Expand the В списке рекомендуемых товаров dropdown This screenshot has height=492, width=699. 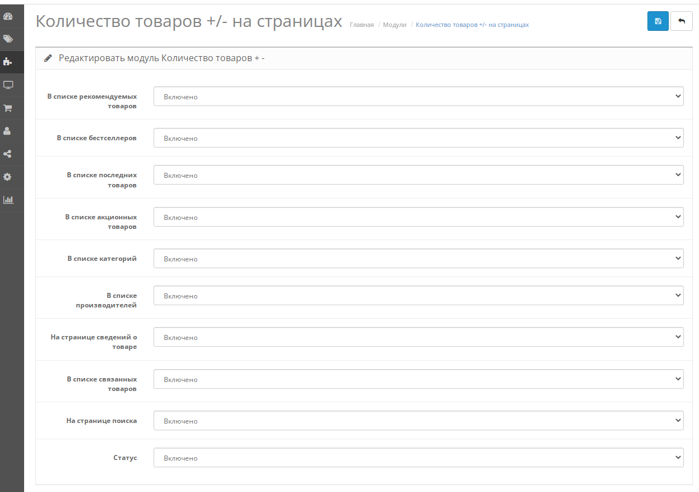click(418, 96)
